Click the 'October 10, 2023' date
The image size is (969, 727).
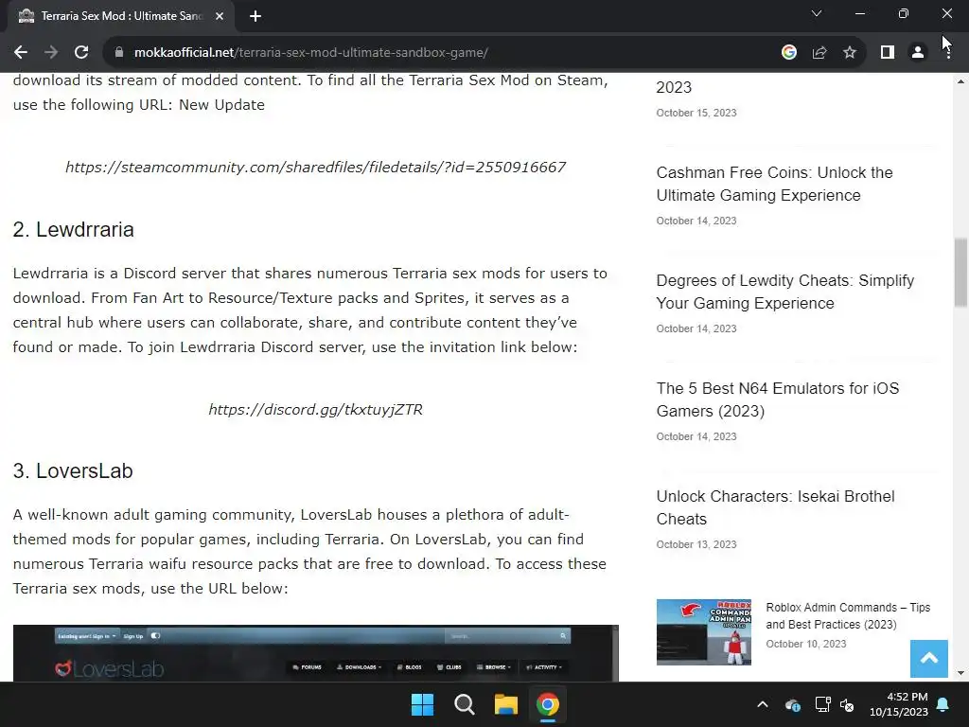(806, 644)
